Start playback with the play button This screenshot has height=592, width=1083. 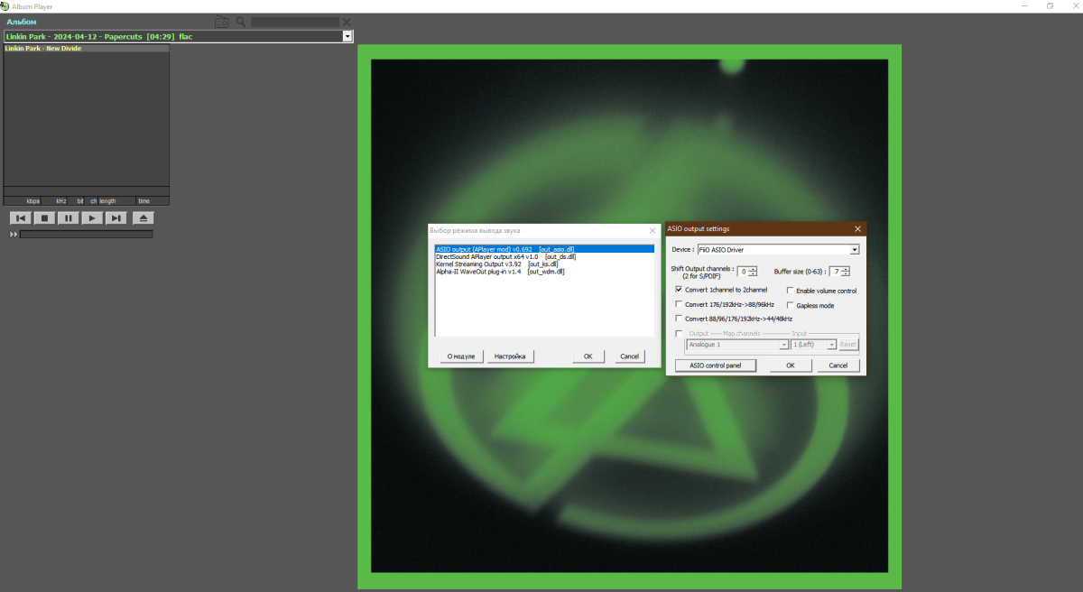[92, 217]
